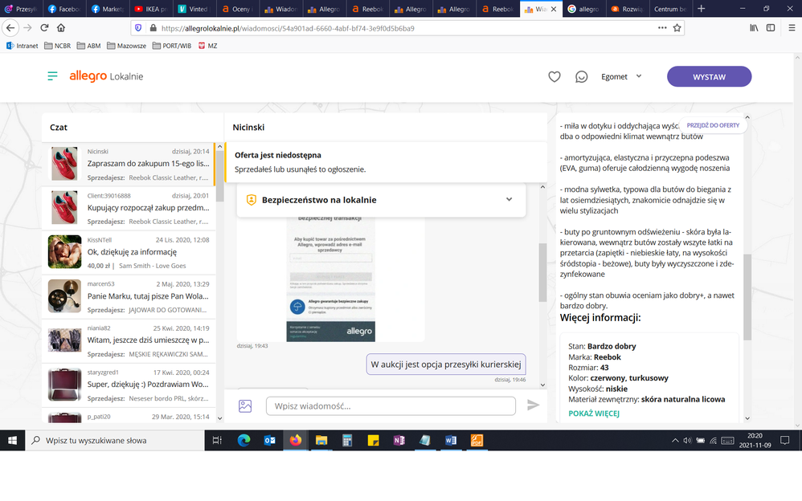Click the attach image icon
Viewport: 802px width, 501px height.
coord(245,406)
